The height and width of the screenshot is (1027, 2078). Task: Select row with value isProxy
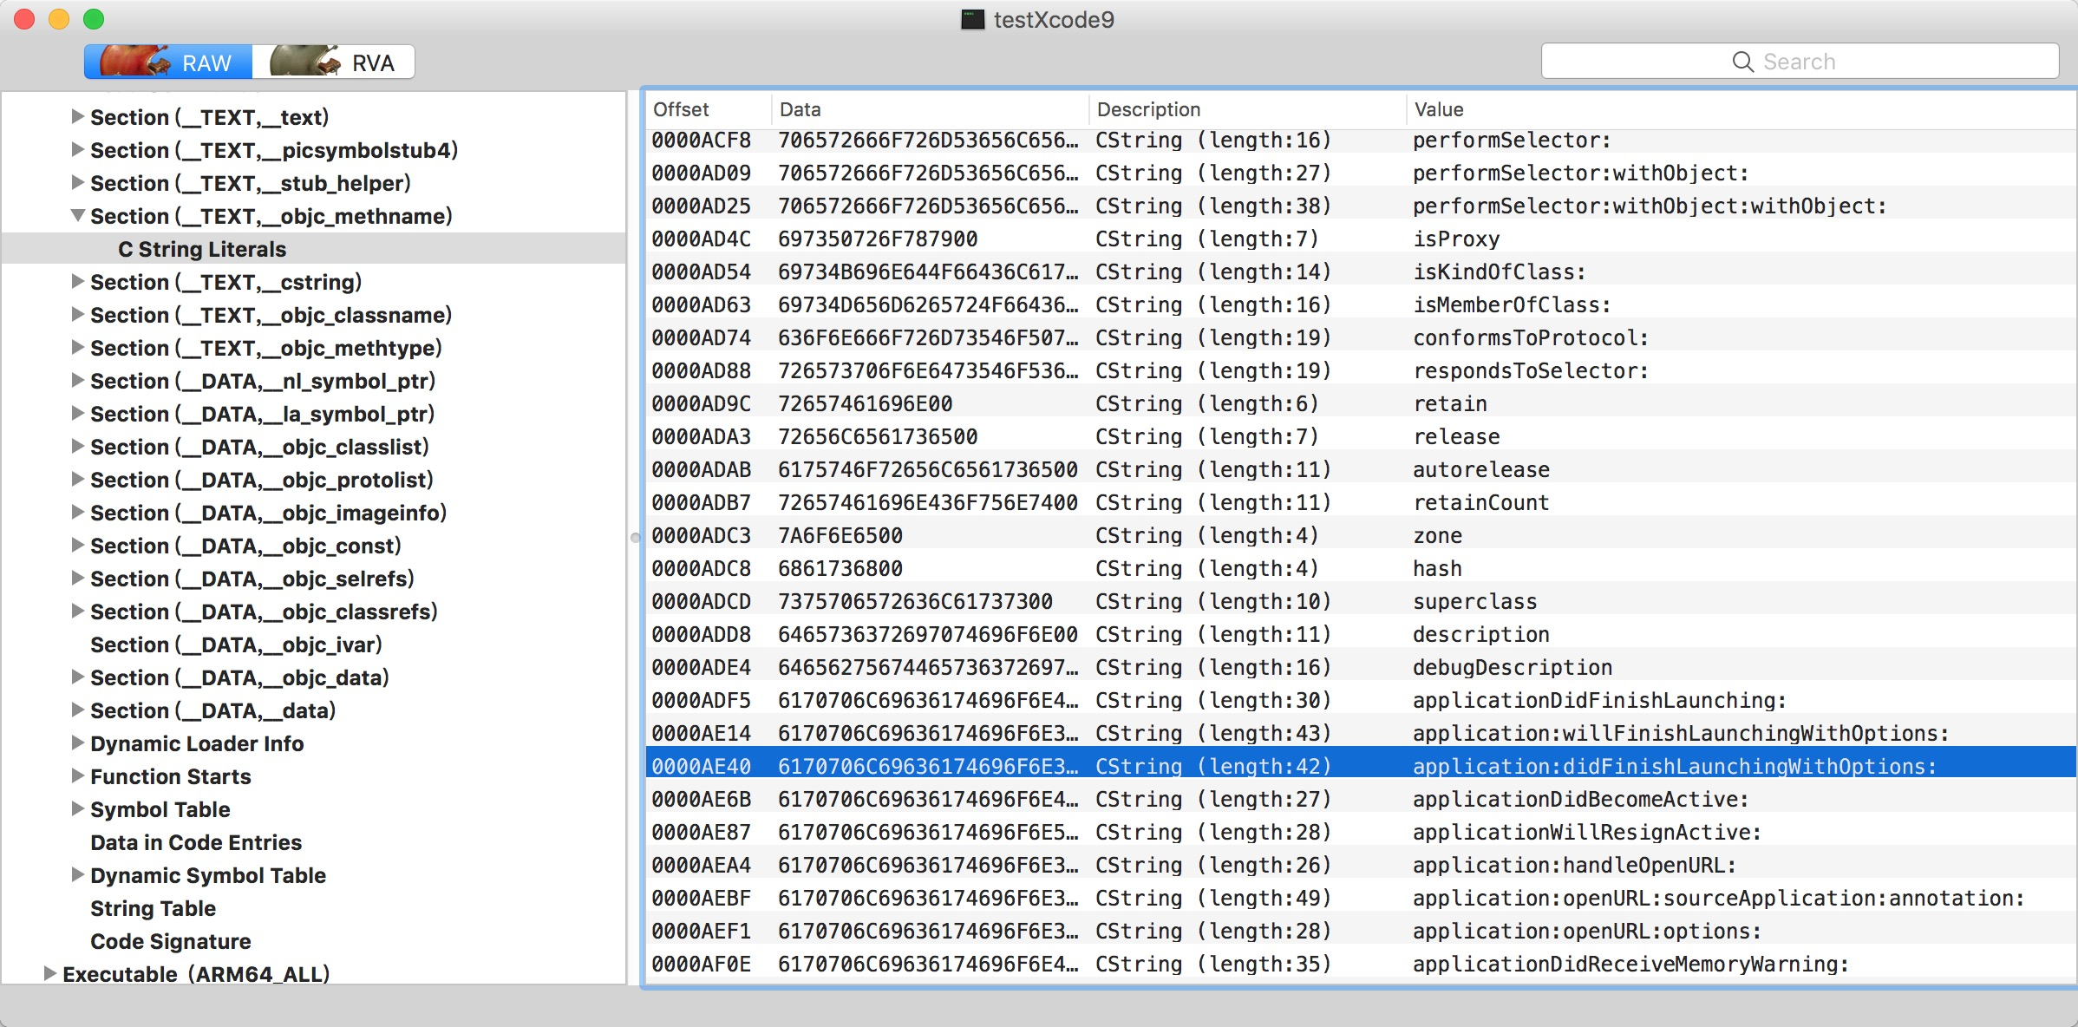click(x=1361, y=239)
